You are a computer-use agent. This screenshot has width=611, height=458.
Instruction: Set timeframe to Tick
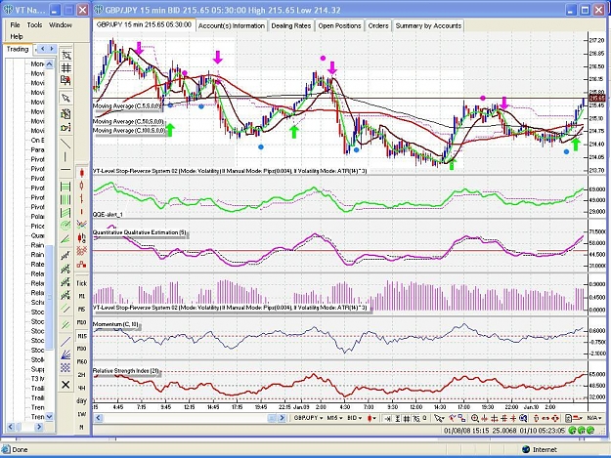point(82,283)
